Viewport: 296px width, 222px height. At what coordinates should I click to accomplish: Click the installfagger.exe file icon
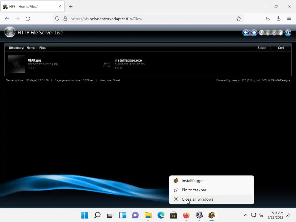(x=107, y=64)
